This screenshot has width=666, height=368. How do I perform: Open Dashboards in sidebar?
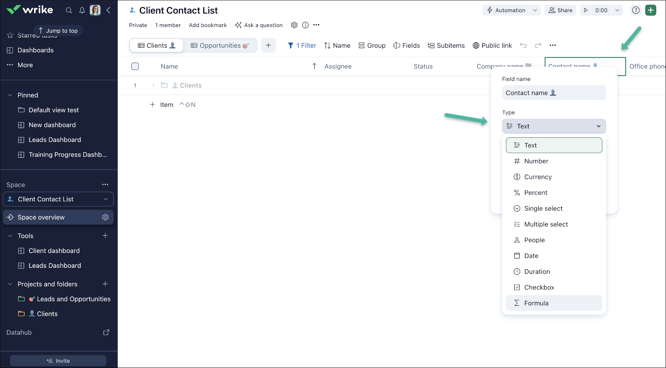pyautogui.click(x=31, y=50)
